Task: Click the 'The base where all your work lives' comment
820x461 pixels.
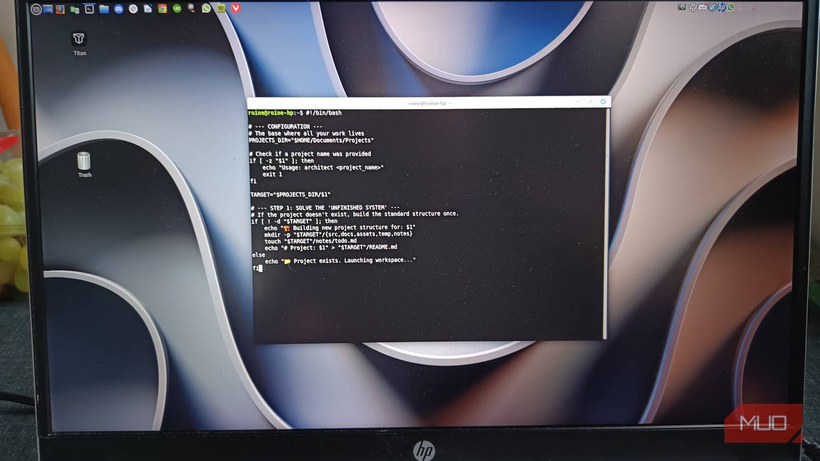Action: coord(310,133)
